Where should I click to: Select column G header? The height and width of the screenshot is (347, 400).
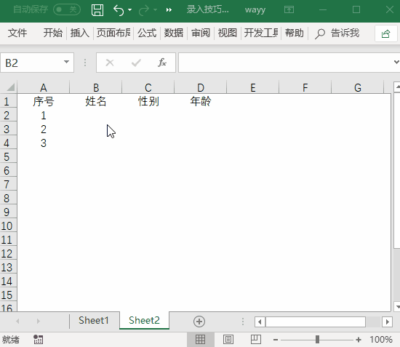click(x=358, y=87)
